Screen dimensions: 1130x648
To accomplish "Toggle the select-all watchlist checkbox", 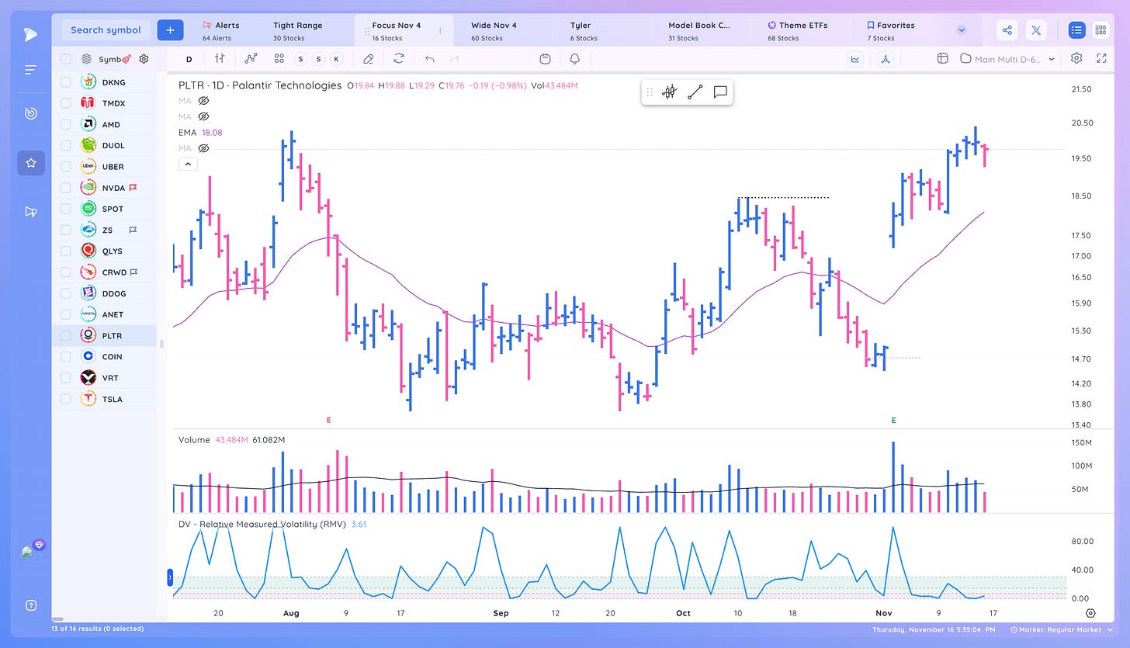I will [66, 59].
